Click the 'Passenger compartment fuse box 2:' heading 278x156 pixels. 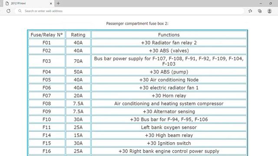[x=137, y=23]
